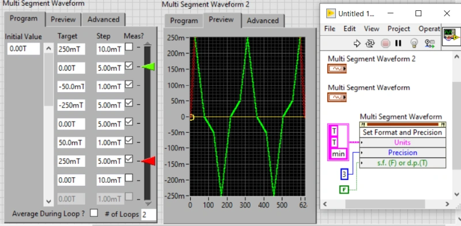This screenshot has width=461, height=226.
Task: Click the slider bottom arrow
Action: (148, 203)
